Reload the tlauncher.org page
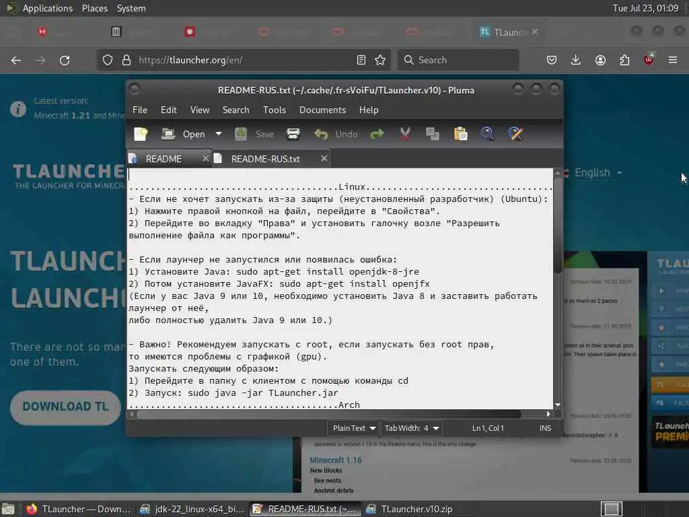Viewport: 689px width, 517px height. pyautogui.click(x=65, y=60)
